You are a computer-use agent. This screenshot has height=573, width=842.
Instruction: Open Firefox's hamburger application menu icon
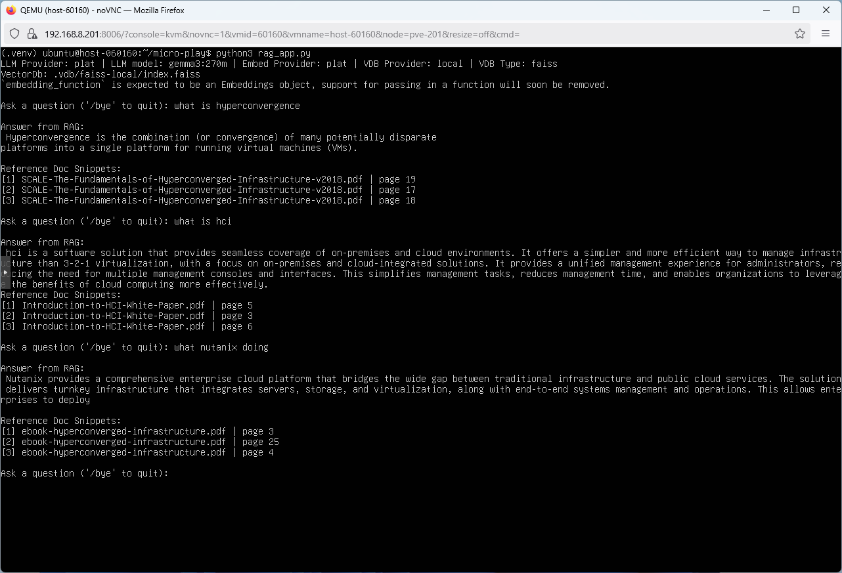pos(826,33)
